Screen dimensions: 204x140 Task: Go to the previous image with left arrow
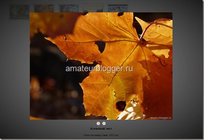point(98,124)
